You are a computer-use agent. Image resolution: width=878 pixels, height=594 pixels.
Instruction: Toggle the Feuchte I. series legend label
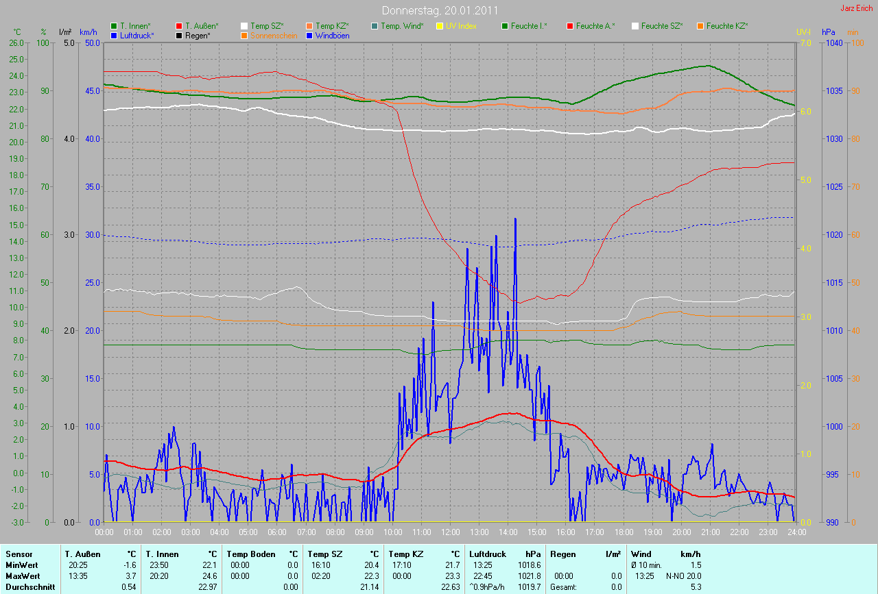pyautogui.click(x=529, y=26)
